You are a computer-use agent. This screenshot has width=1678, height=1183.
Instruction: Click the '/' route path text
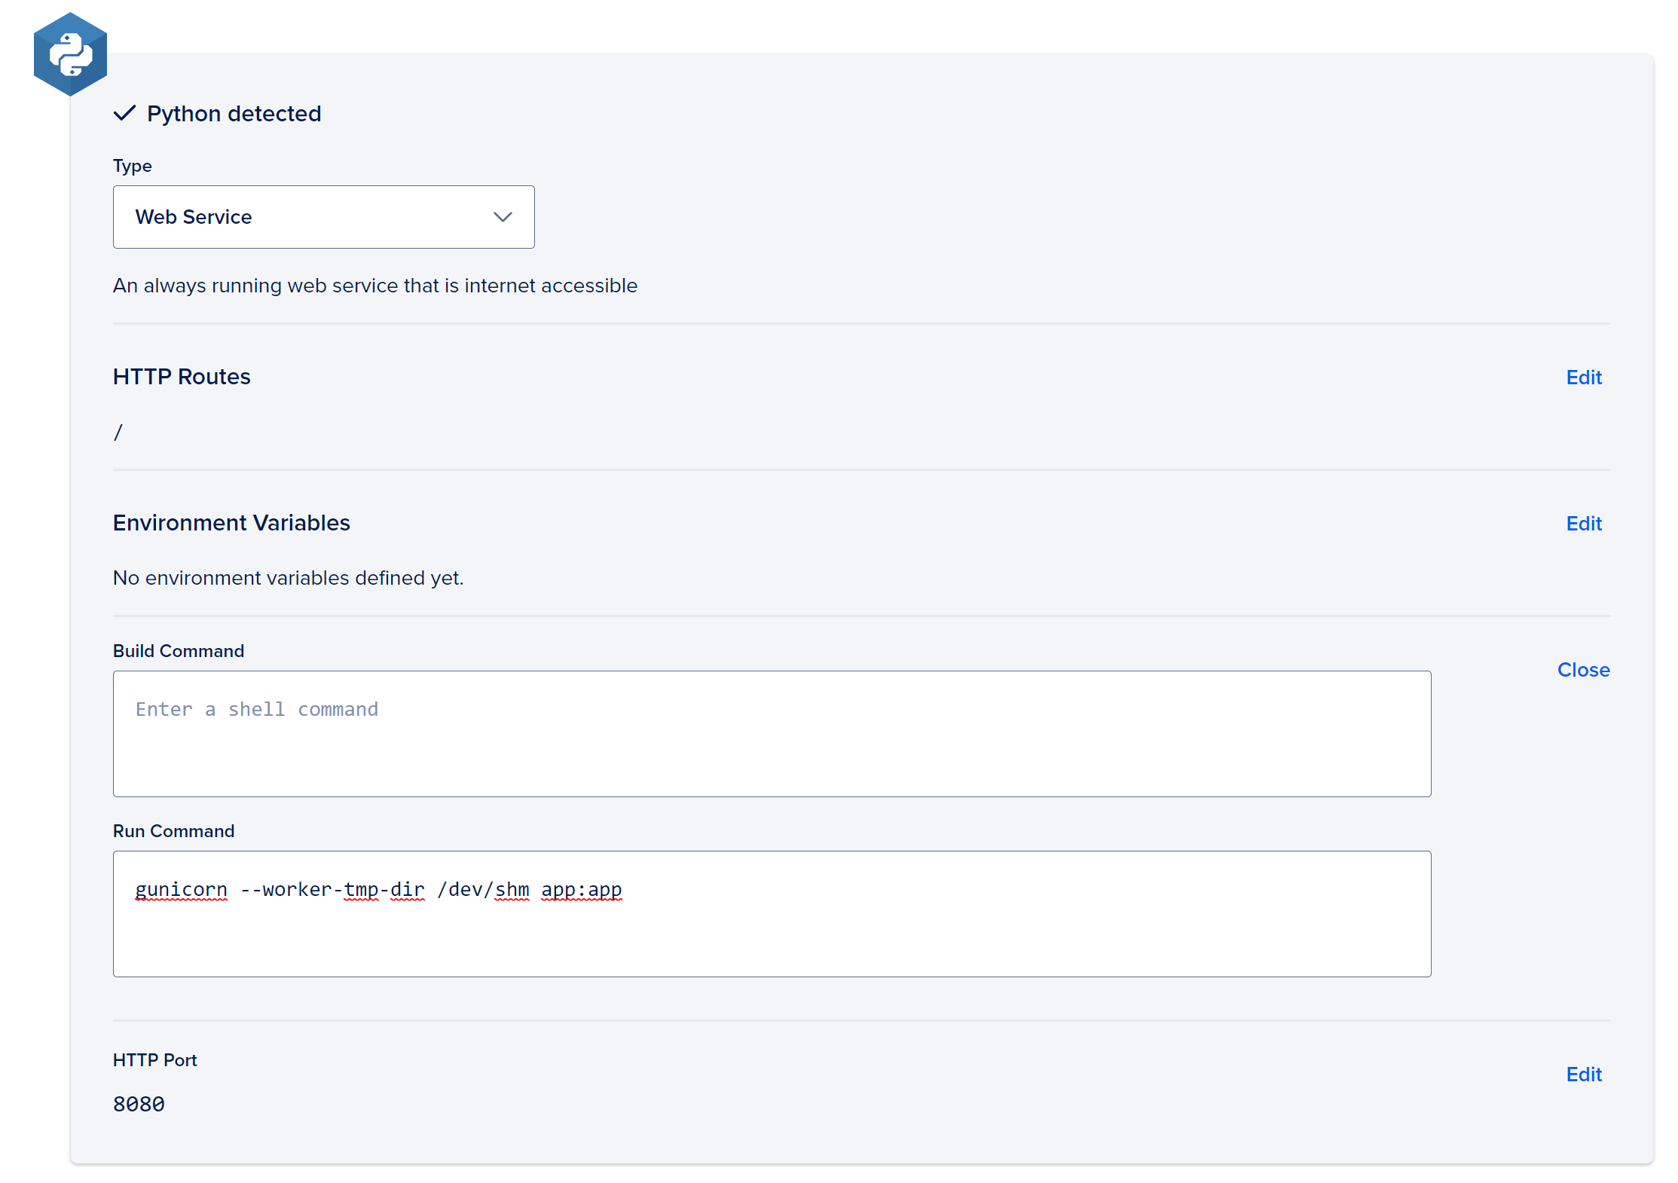[x=118, y=432]
